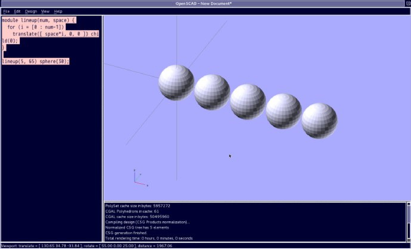Click the console scrollbar down arrow
The image size is (411, 249).
coord(409,240)
